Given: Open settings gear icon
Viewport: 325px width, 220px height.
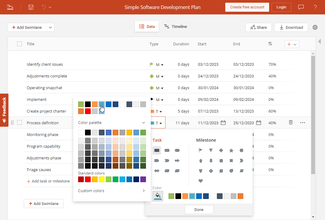Looking at the screenshot, I should tap(315, 27).
